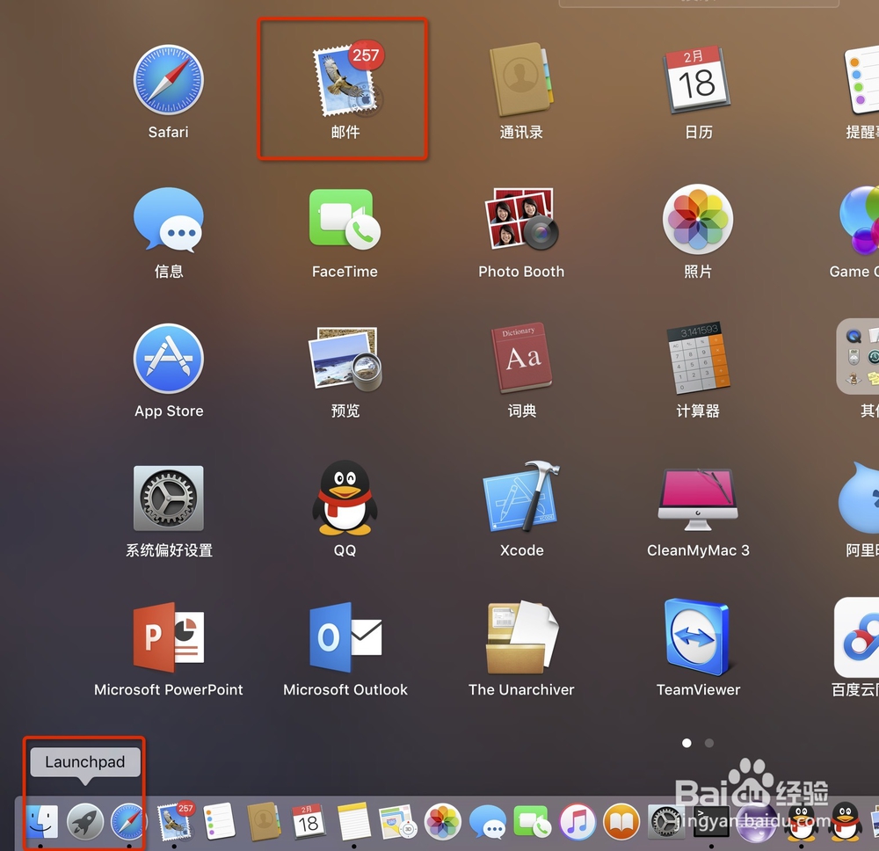The height and width of the screenshot is (851, 879).
Task: Click Safari compass in the Dock
Action: point(128,822)
